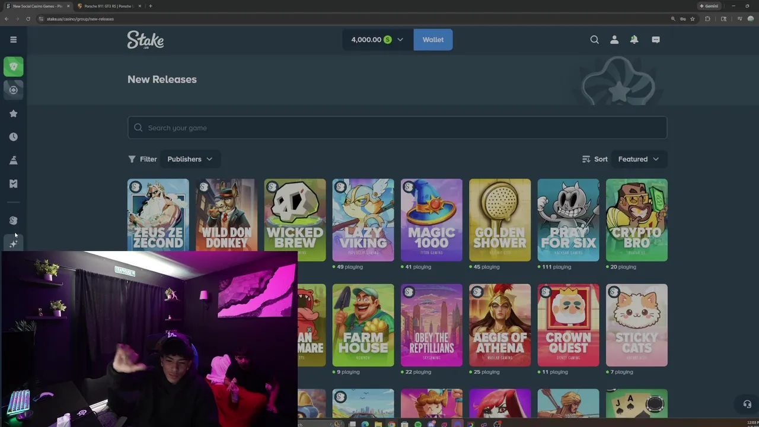Switch to Porsche 911 GT3 RS tab
This screenshot has height=427, width=759.
tap(109, 6)
